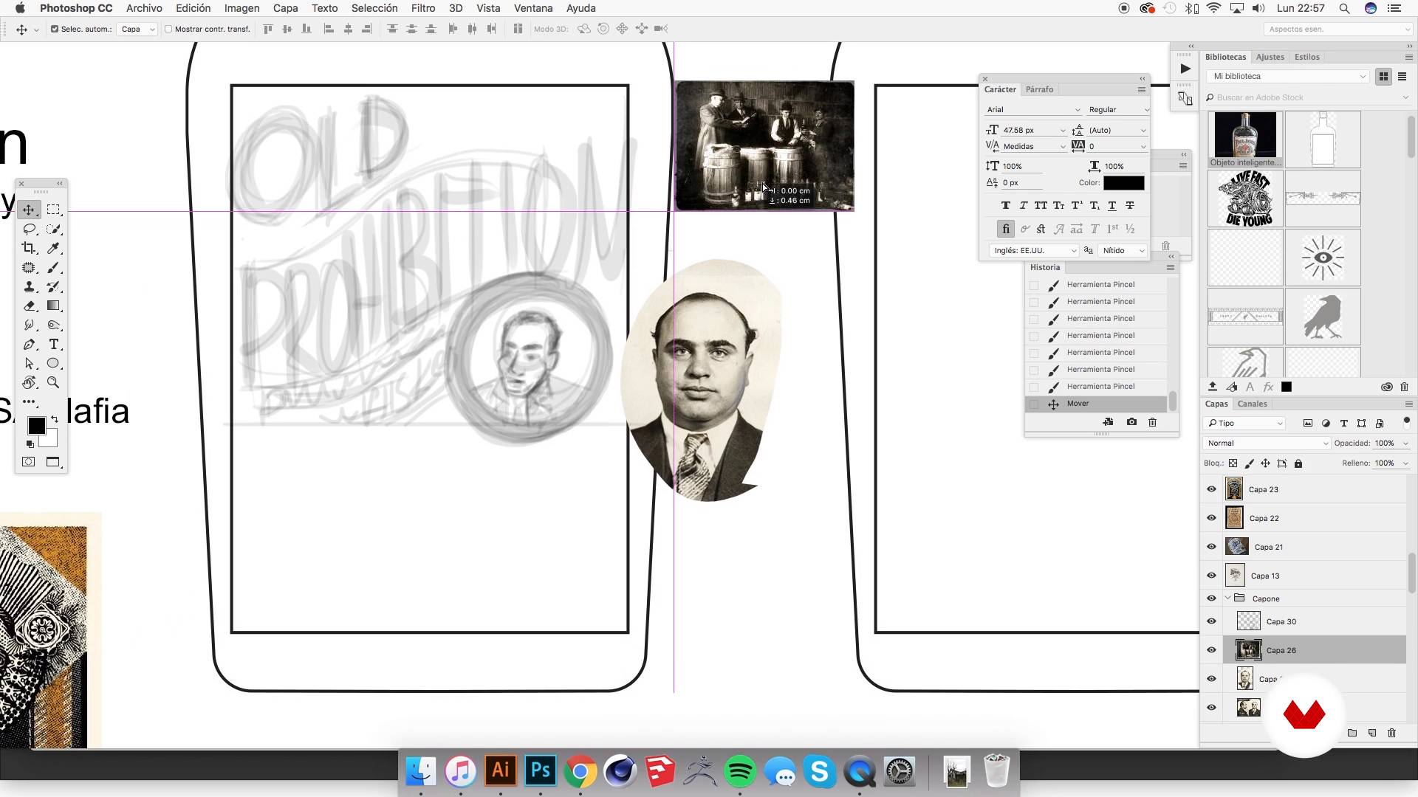Toggle Quick Mask mode icon
Image resolution: width=1418 pixels, height=797 pixels.
(x=29, y=462)
